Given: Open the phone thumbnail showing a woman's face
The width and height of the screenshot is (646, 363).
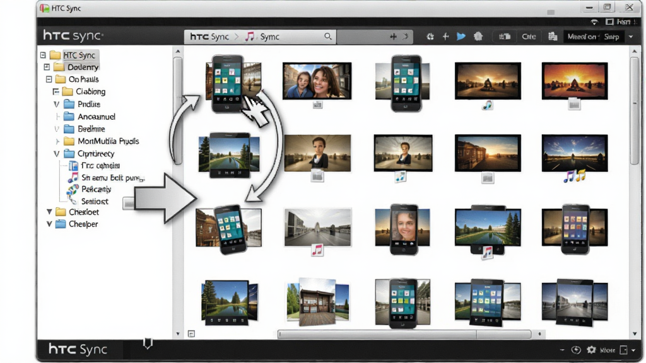Looking at the screenshot, I should (403, 229).
